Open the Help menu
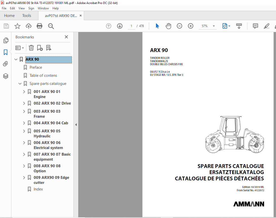The width and height of the screenshot is (276, 218). coord(55,8)
